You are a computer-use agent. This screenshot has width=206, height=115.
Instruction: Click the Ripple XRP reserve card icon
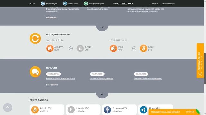click(x=144, y=110)
